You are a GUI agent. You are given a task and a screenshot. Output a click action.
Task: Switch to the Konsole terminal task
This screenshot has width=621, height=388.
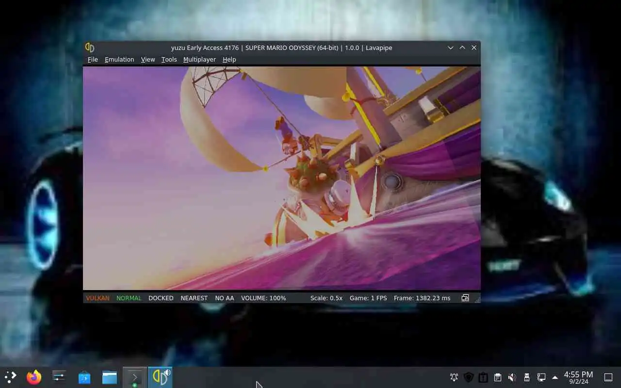pos(134,377)
